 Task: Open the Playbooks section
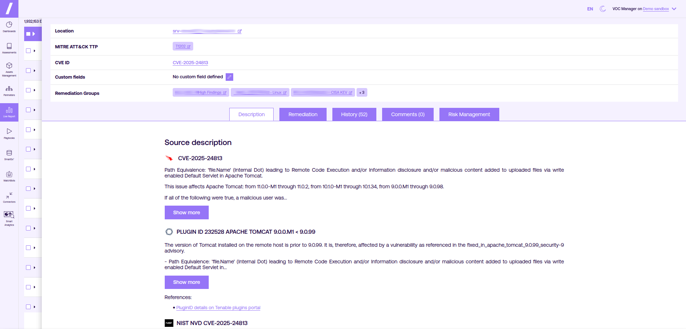9,133
